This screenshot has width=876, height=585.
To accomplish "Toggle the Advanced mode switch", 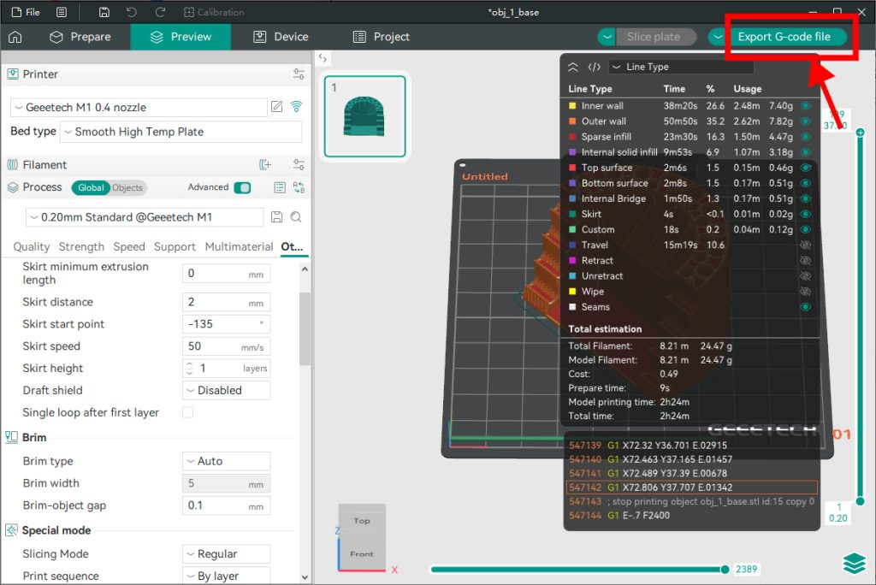I will tap(242, 187).
